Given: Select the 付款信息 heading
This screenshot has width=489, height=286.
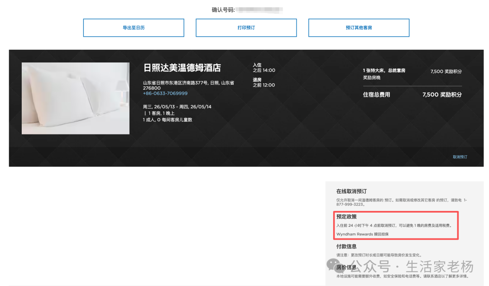Looking at the screenshot, I should point(346,247).
